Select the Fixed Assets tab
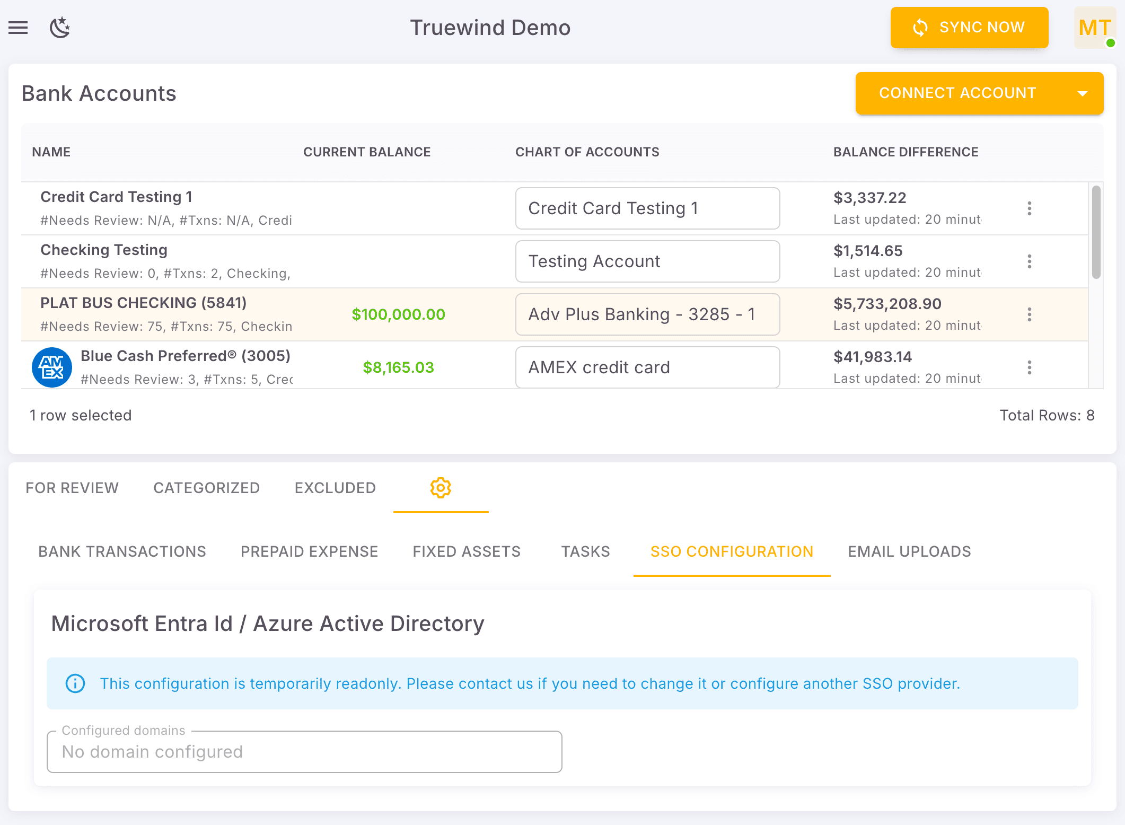This screenshot has height=825, width=1125. 467,551
